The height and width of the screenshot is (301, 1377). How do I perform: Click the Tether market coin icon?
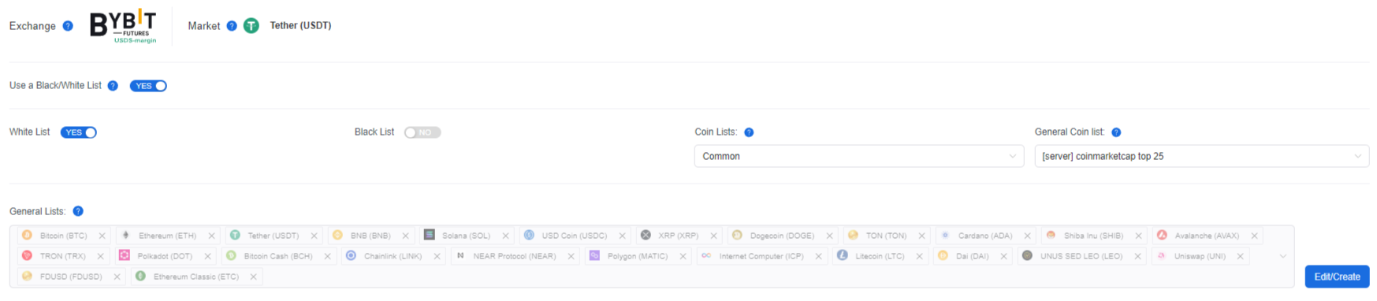click(251, 26)
